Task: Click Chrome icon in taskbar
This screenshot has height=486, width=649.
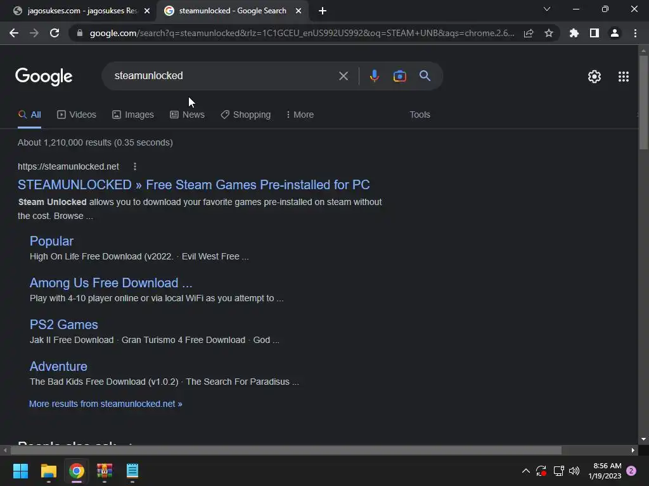Action: click(x=77, y=471)
